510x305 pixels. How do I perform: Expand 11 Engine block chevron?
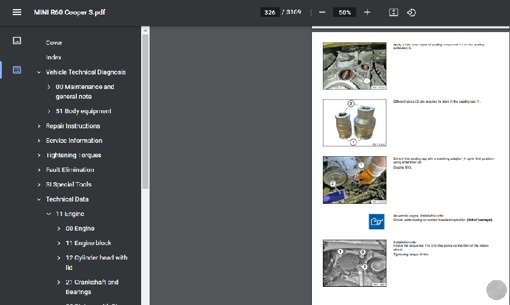pos(59,243)
